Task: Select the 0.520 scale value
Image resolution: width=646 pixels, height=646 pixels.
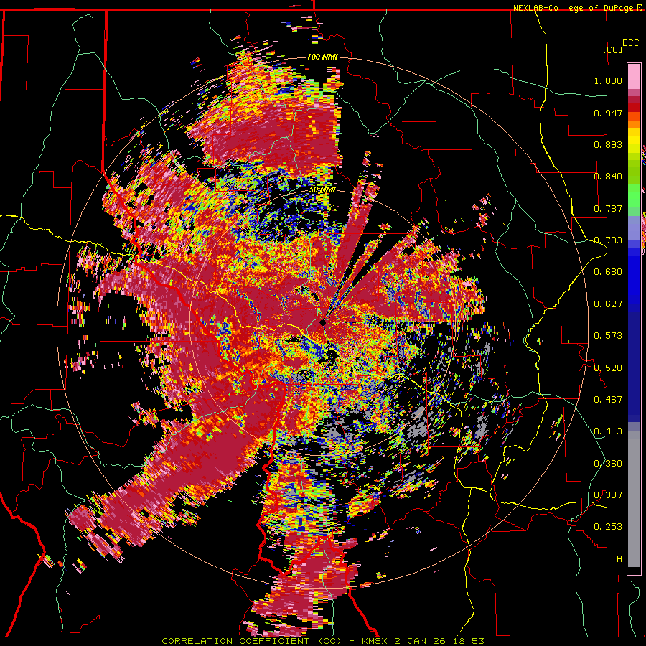Action: click(x=608, y=368)
